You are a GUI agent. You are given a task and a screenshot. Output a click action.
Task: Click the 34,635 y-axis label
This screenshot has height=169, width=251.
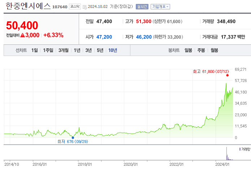(241, 103)
